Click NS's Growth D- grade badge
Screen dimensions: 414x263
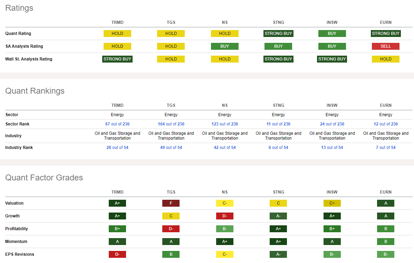(225, 216)
